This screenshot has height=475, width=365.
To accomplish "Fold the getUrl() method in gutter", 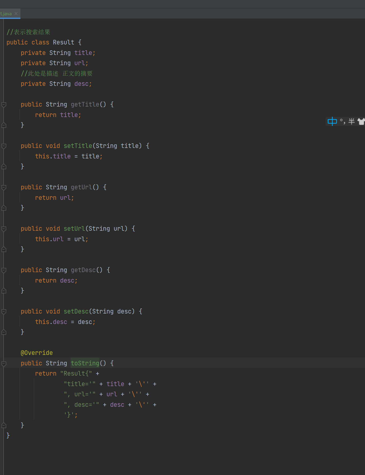I will pyautogui.click(x=4, y=187).
